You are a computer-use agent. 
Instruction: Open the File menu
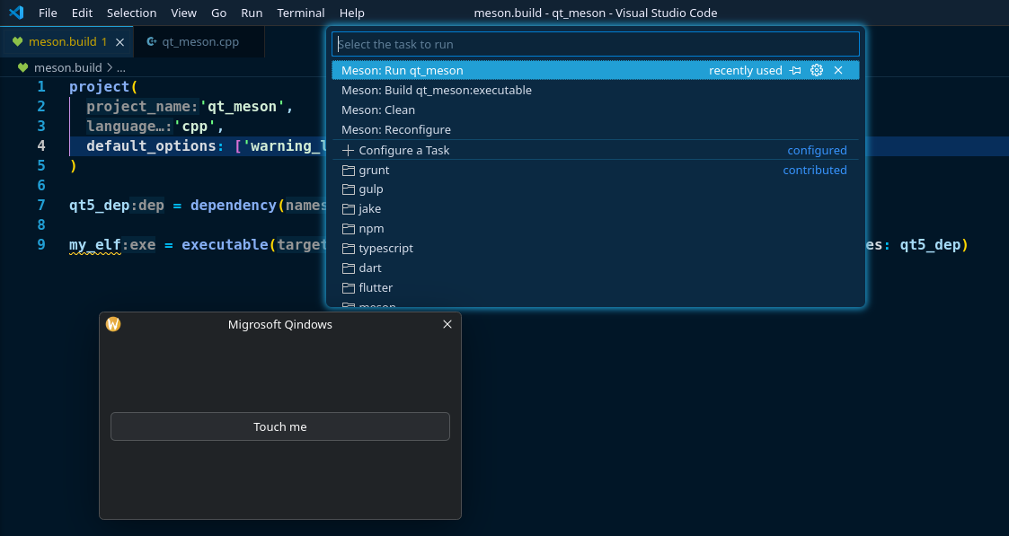48,13
